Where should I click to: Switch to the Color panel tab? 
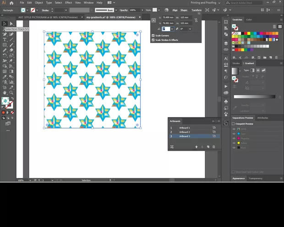[249, 20]
